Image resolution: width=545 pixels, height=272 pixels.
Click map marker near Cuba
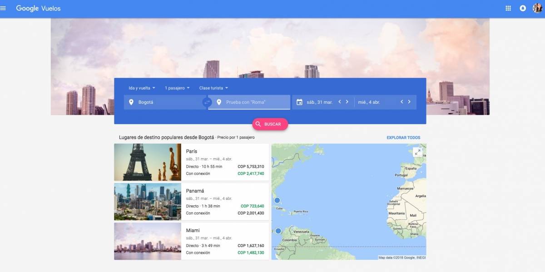(x=277, y=200)
